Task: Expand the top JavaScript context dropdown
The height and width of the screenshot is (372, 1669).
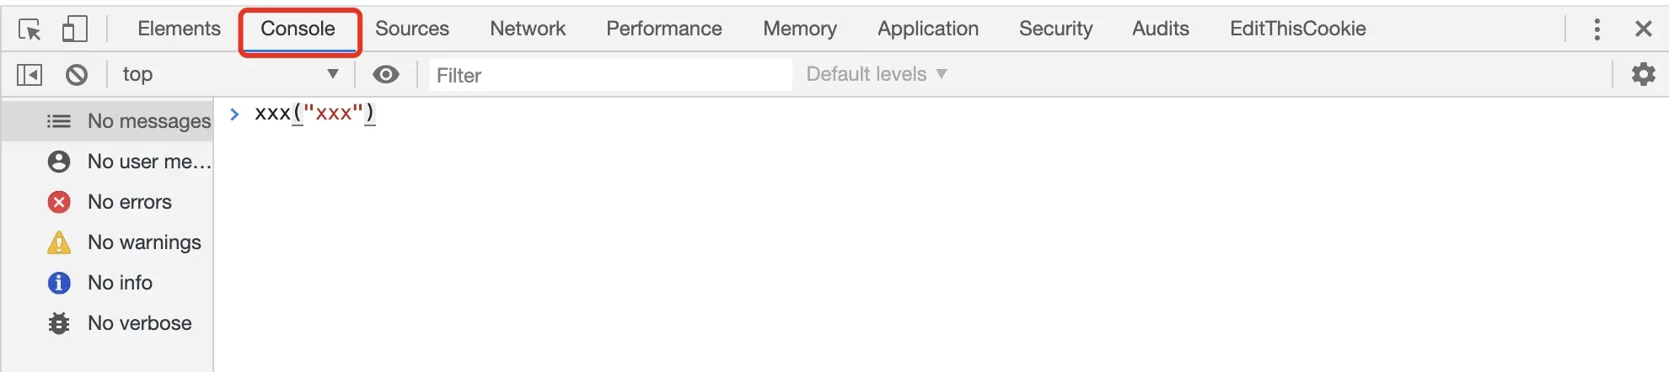Action: pyautogui.click(x=231, y=74)
